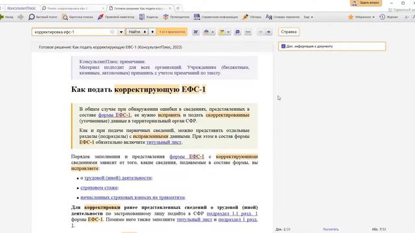Close the Готовое решение tab
This screenshot has height=233, width=415.
pos(170,8)
